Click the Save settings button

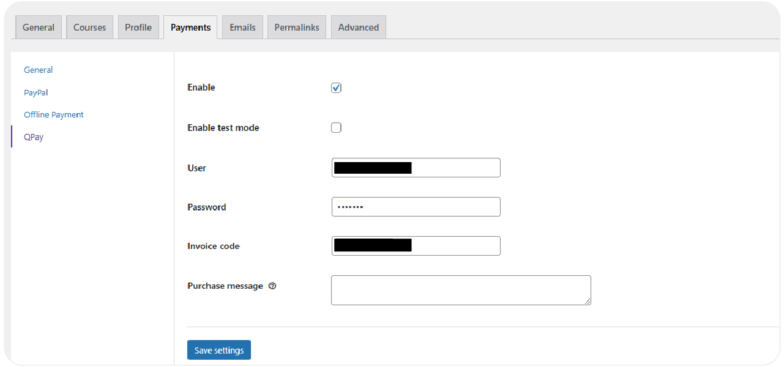tap(218, 350)
